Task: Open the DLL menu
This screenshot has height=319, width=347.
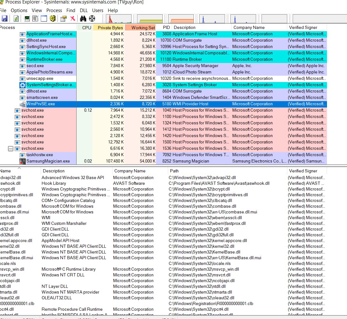Action: pos(84,10)
